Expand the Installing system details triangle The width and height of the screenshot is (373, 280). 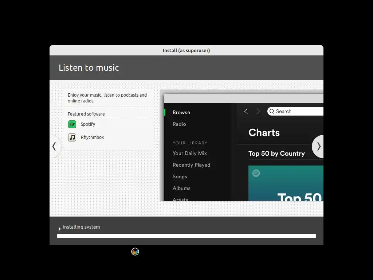59,229
